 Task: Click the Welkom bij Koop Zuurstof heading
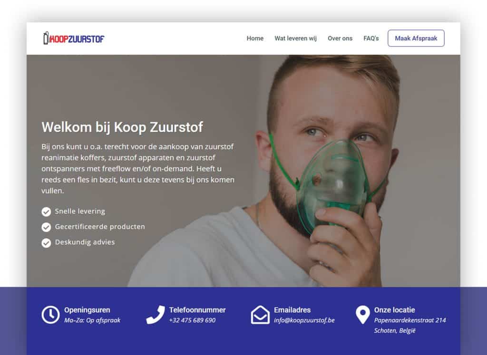122,127
